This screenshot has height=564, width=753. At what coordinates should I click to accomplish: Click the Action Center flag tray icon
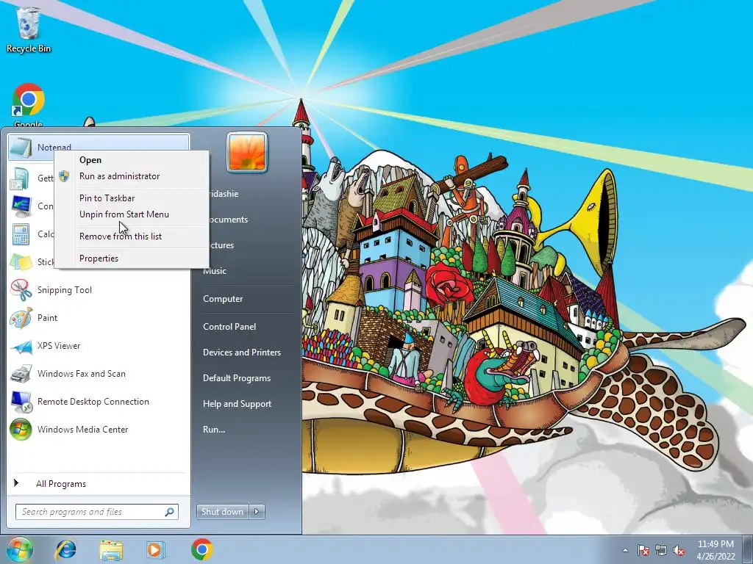click(643, 550)
